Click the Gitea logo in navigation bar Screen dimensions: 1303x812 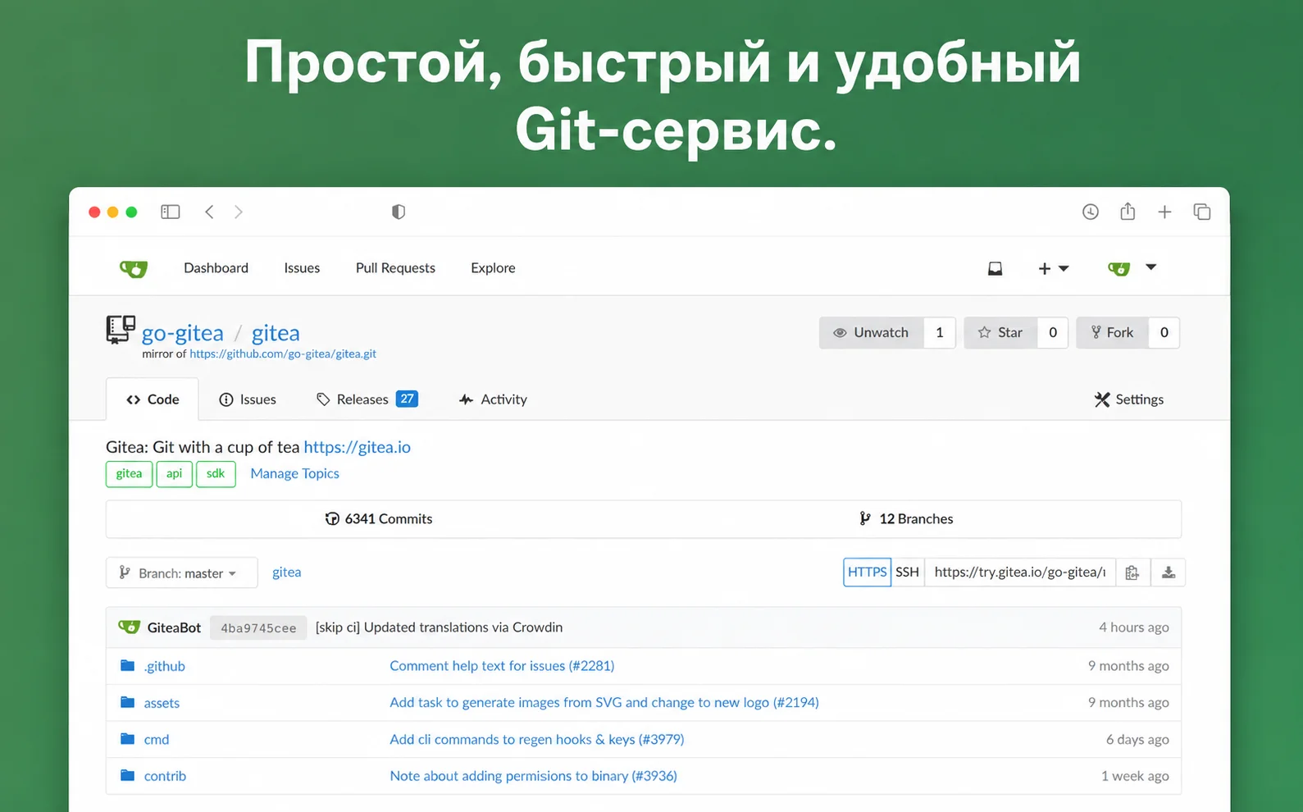pyautogui.click(x=134, y=268)
